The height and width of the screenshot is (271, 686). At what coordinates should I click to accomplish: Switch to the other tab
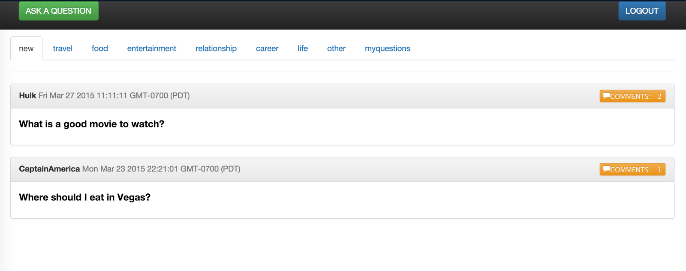click(336, 48)
